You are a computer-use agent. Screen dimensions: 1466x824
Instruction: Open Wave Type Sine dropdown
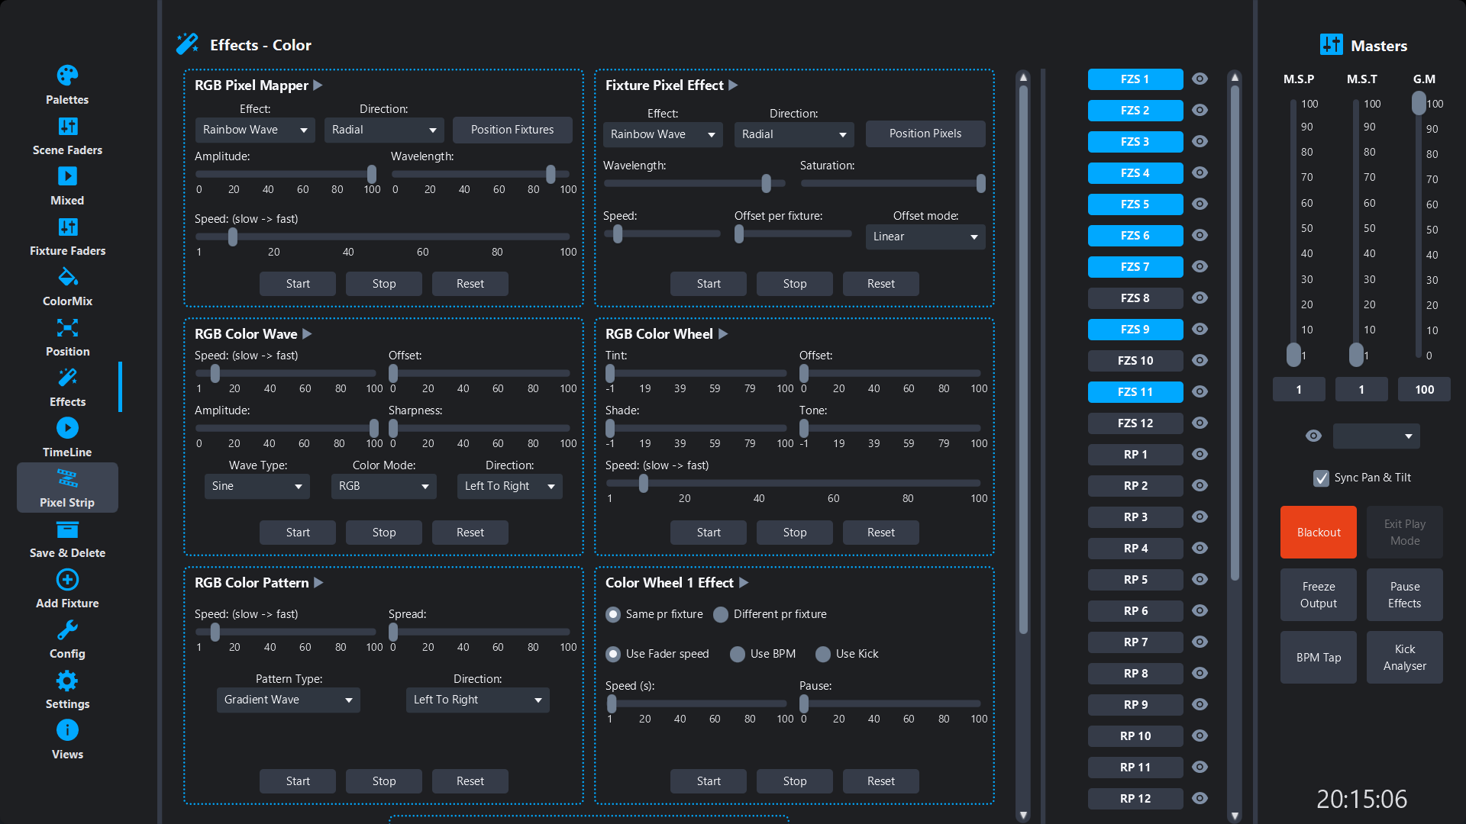click(x=257, y=487)
